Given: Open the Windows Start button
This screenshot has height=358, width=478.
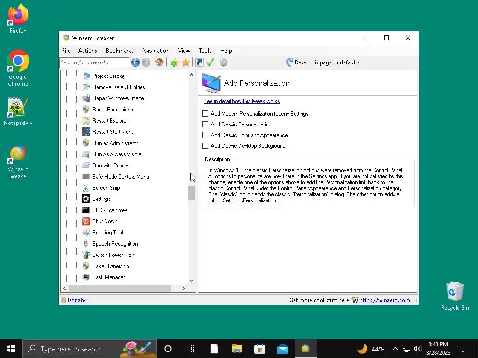Looking at the screenshot, I should coord(11,349).
